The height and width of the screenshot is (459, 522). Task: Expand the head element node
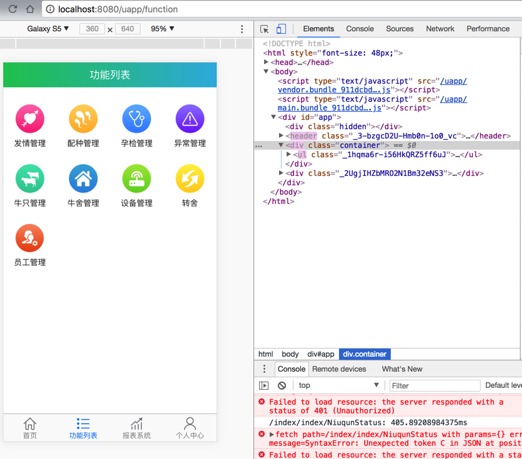coord(266,62)
